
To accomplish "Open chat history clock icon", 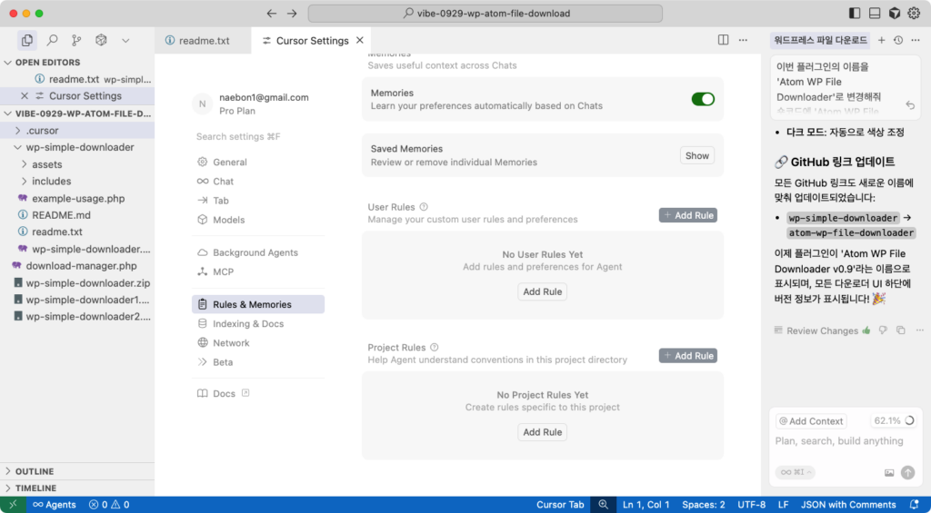I will (x=898, y=41).
